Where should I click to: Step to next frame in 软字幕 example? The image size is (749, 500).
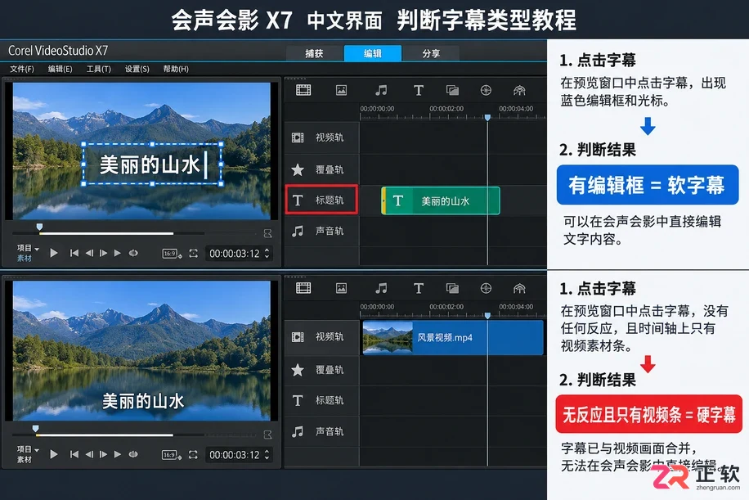pyautogui.click(x=103, y=253)
